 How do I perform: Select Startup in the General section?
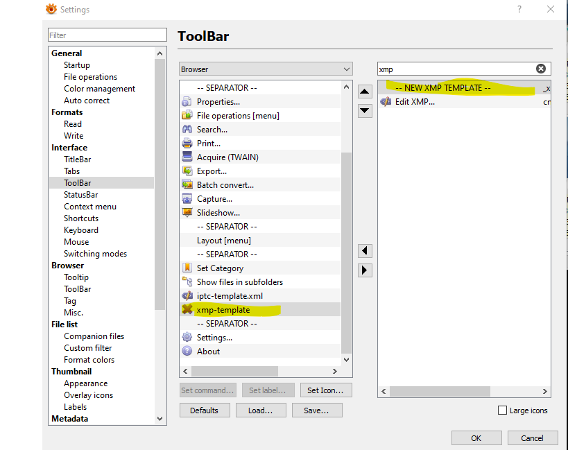77,65
